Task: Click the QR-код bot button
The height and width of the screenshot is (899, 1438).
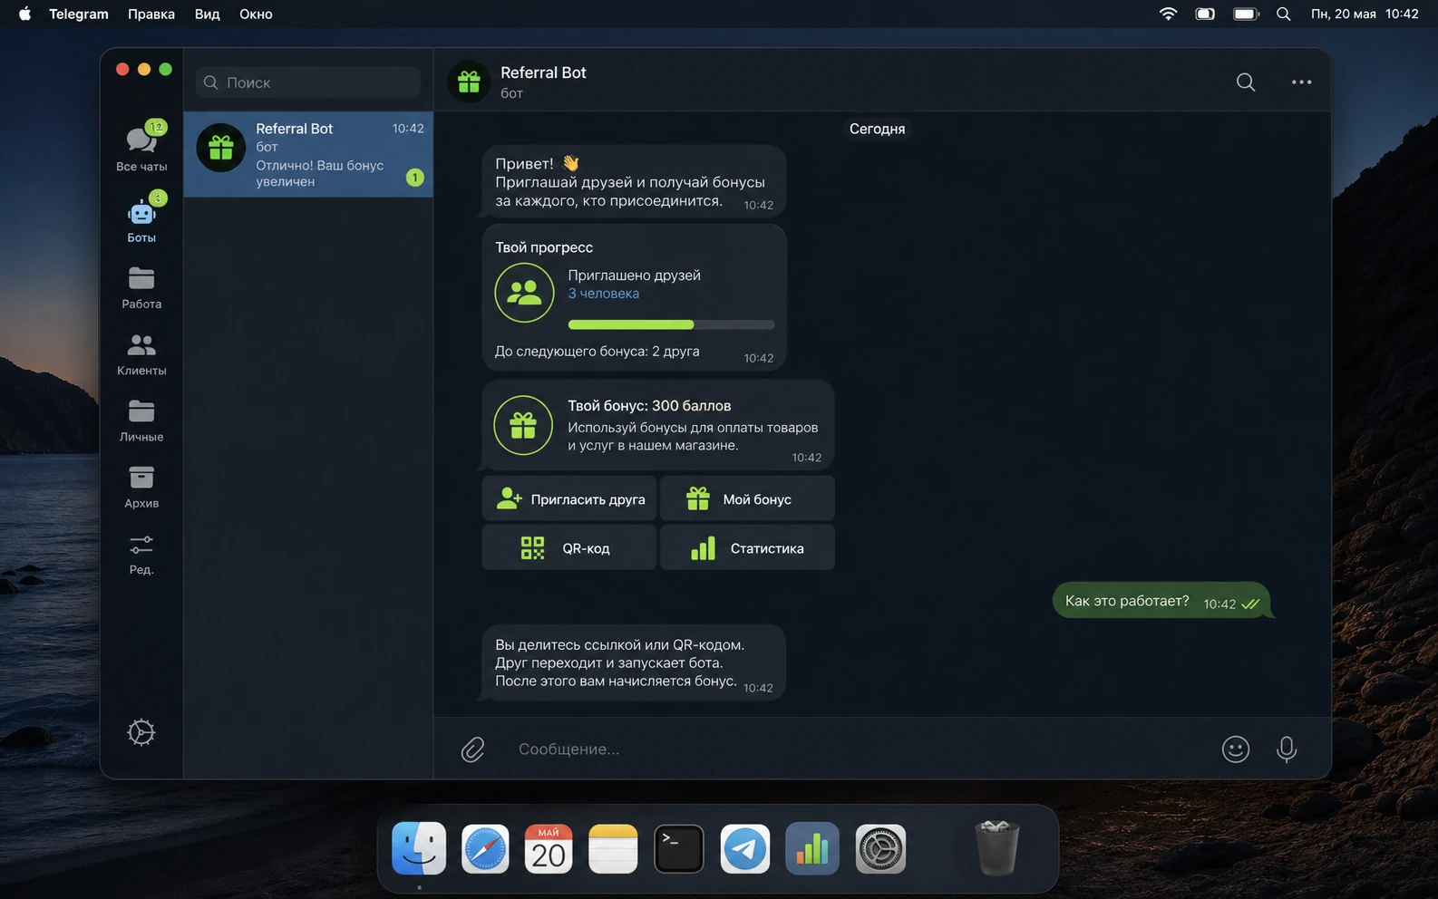Action: (x=569, y=547)
